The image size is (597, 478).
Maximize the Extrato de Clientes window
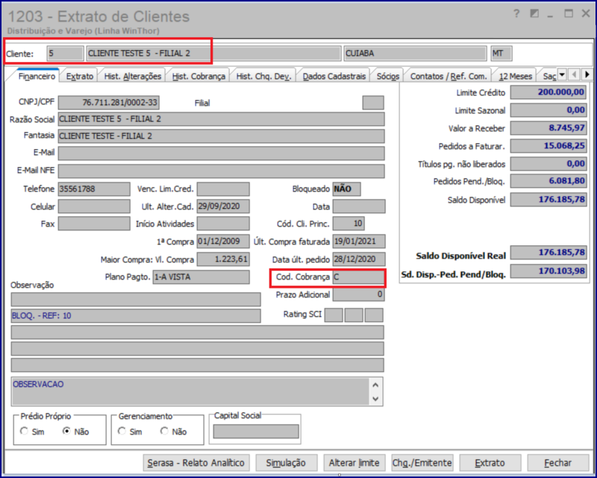[x=569, y=13]
